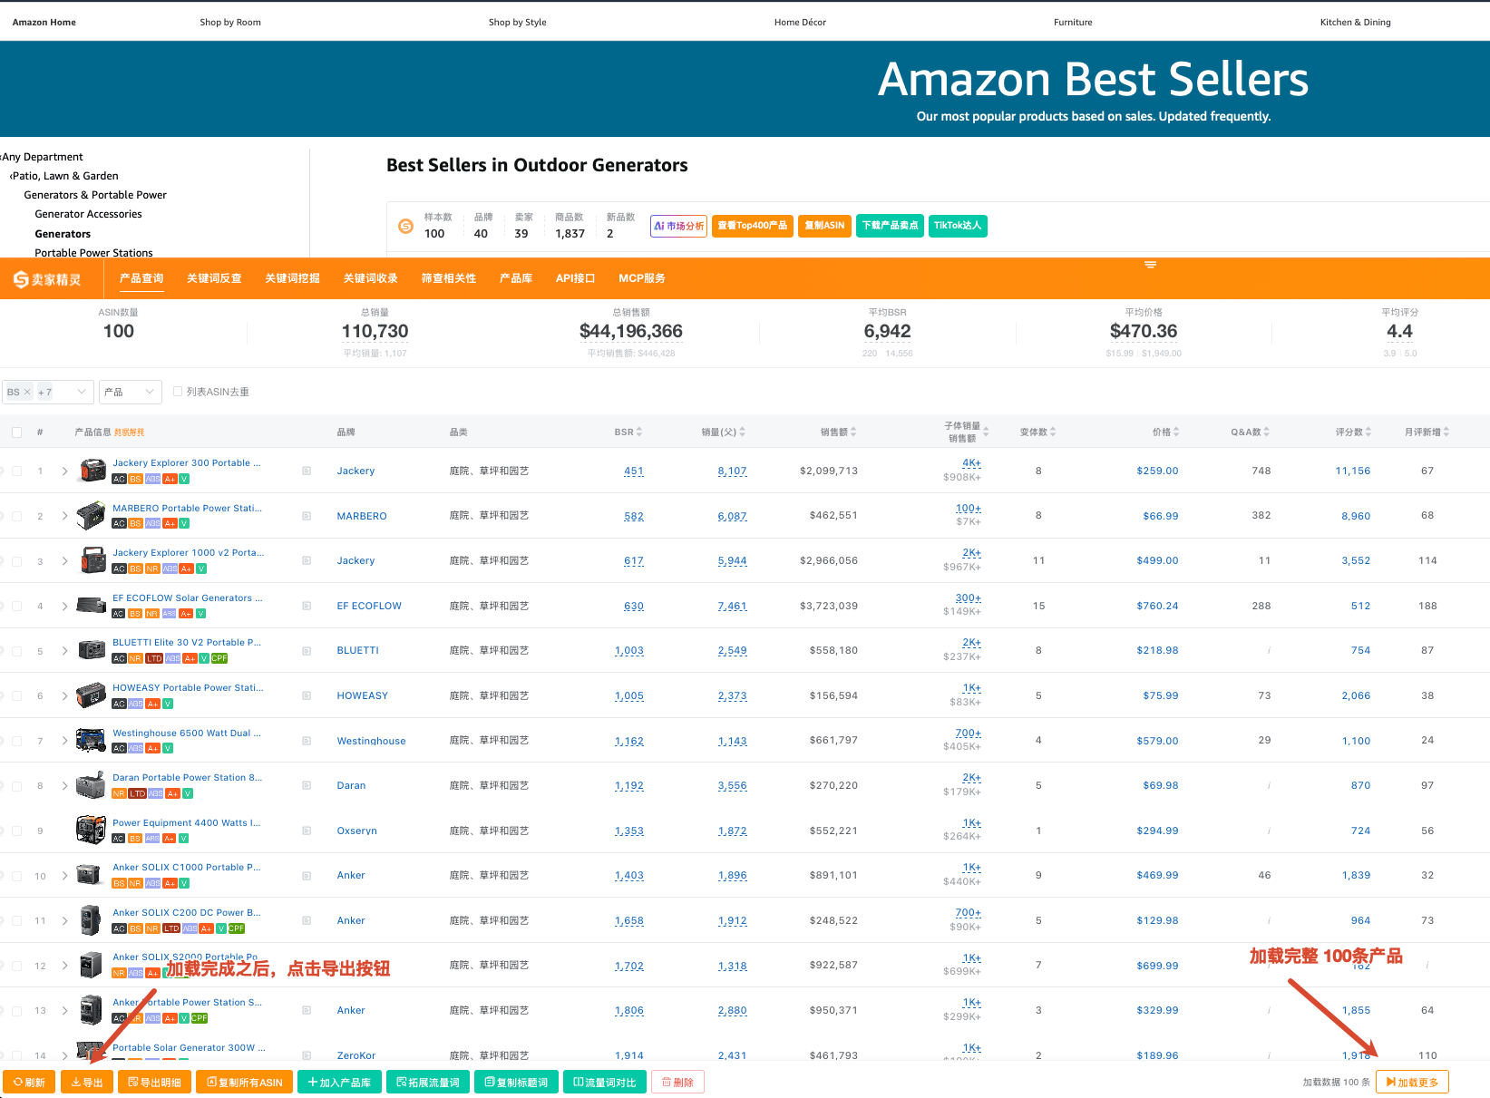Click the 卖家精灵 logo in the orange bar
Viewport: 1490px width, 1098px height.
[47, 279]
